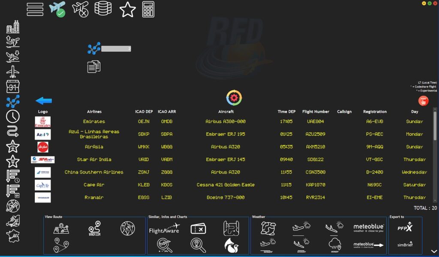439x257 pixels.
Task: Open the favorites star icon in top toolbar
Action: (128, 9)
